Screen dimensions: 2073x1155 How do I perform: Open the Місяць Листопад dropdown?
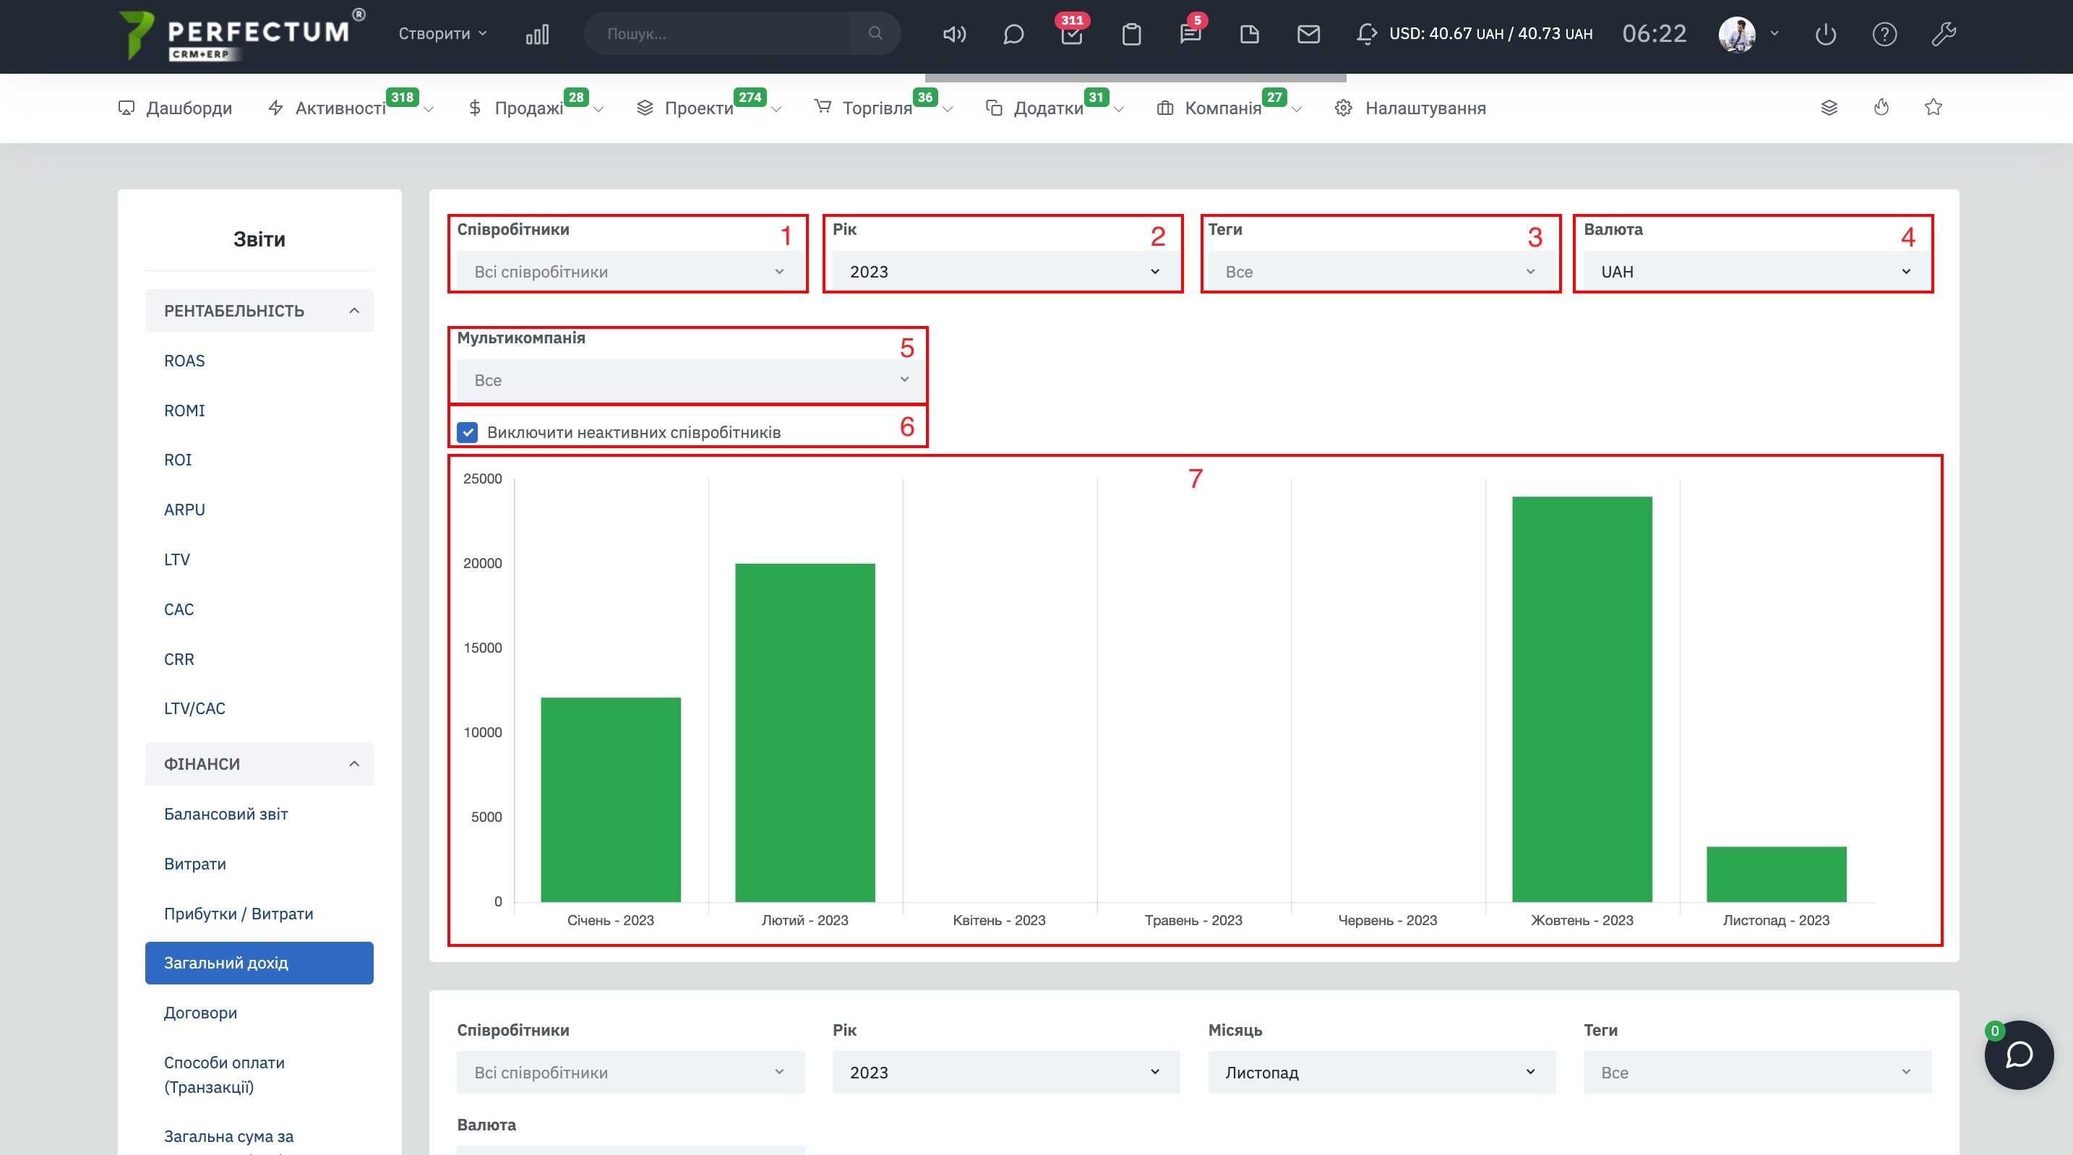[x=1381, y=1072]
